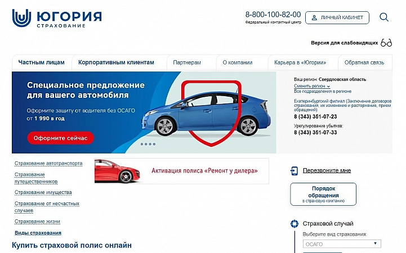Screen dimensions: 406x253
Task: Switch to Корпоративным клиентам tab
Action: click(116, 62)
